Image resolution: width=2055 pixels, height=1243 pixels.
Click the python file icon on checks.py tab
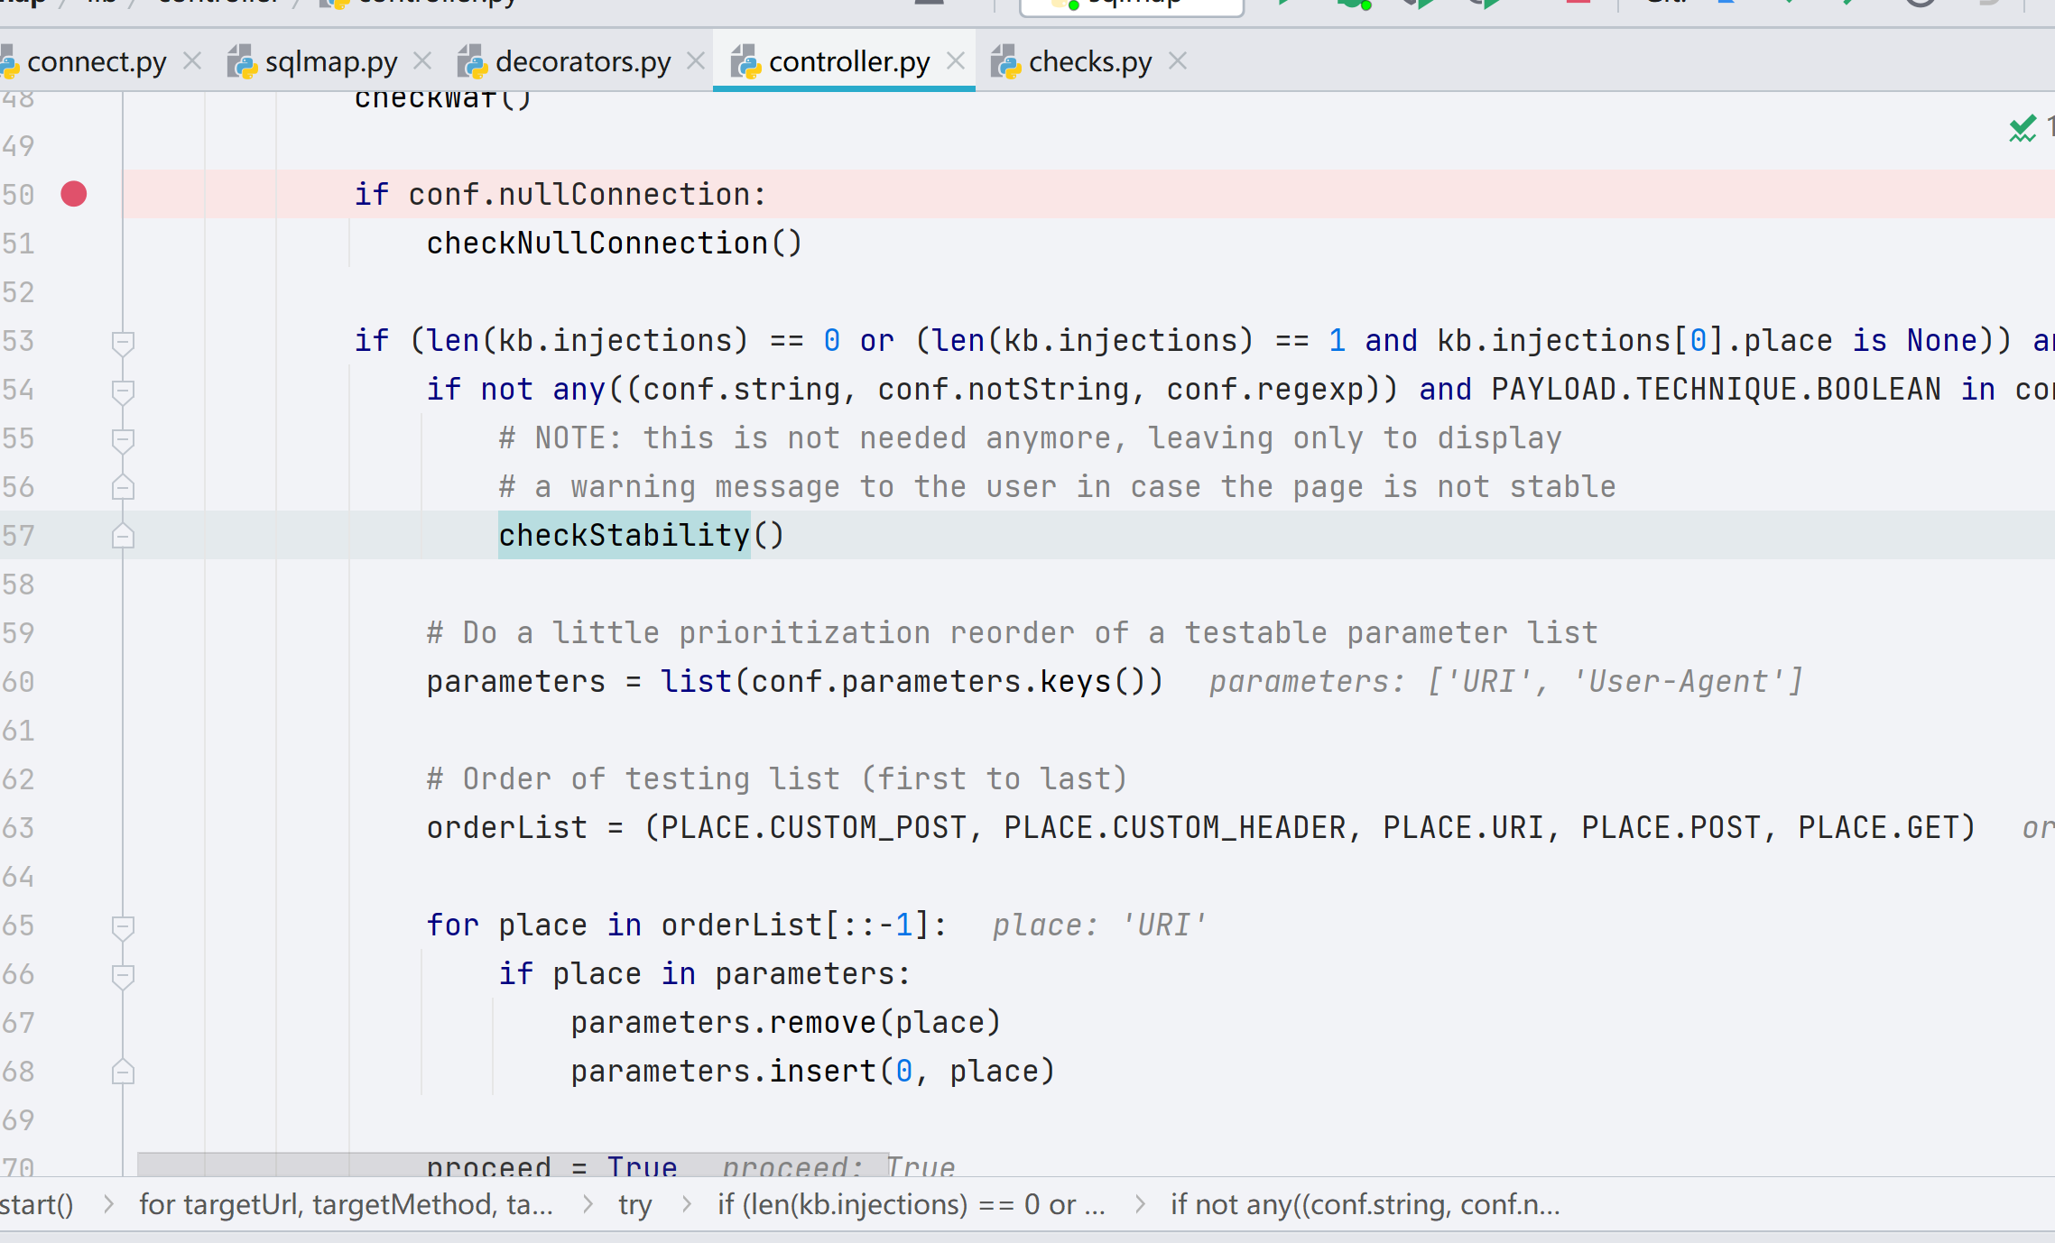1005,62
